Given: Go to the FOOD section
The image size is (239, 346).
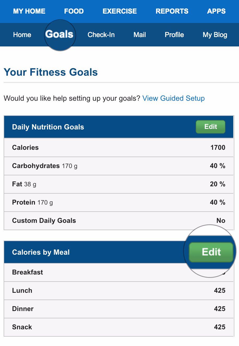Looking at the screenshot, I should point(74,11).
